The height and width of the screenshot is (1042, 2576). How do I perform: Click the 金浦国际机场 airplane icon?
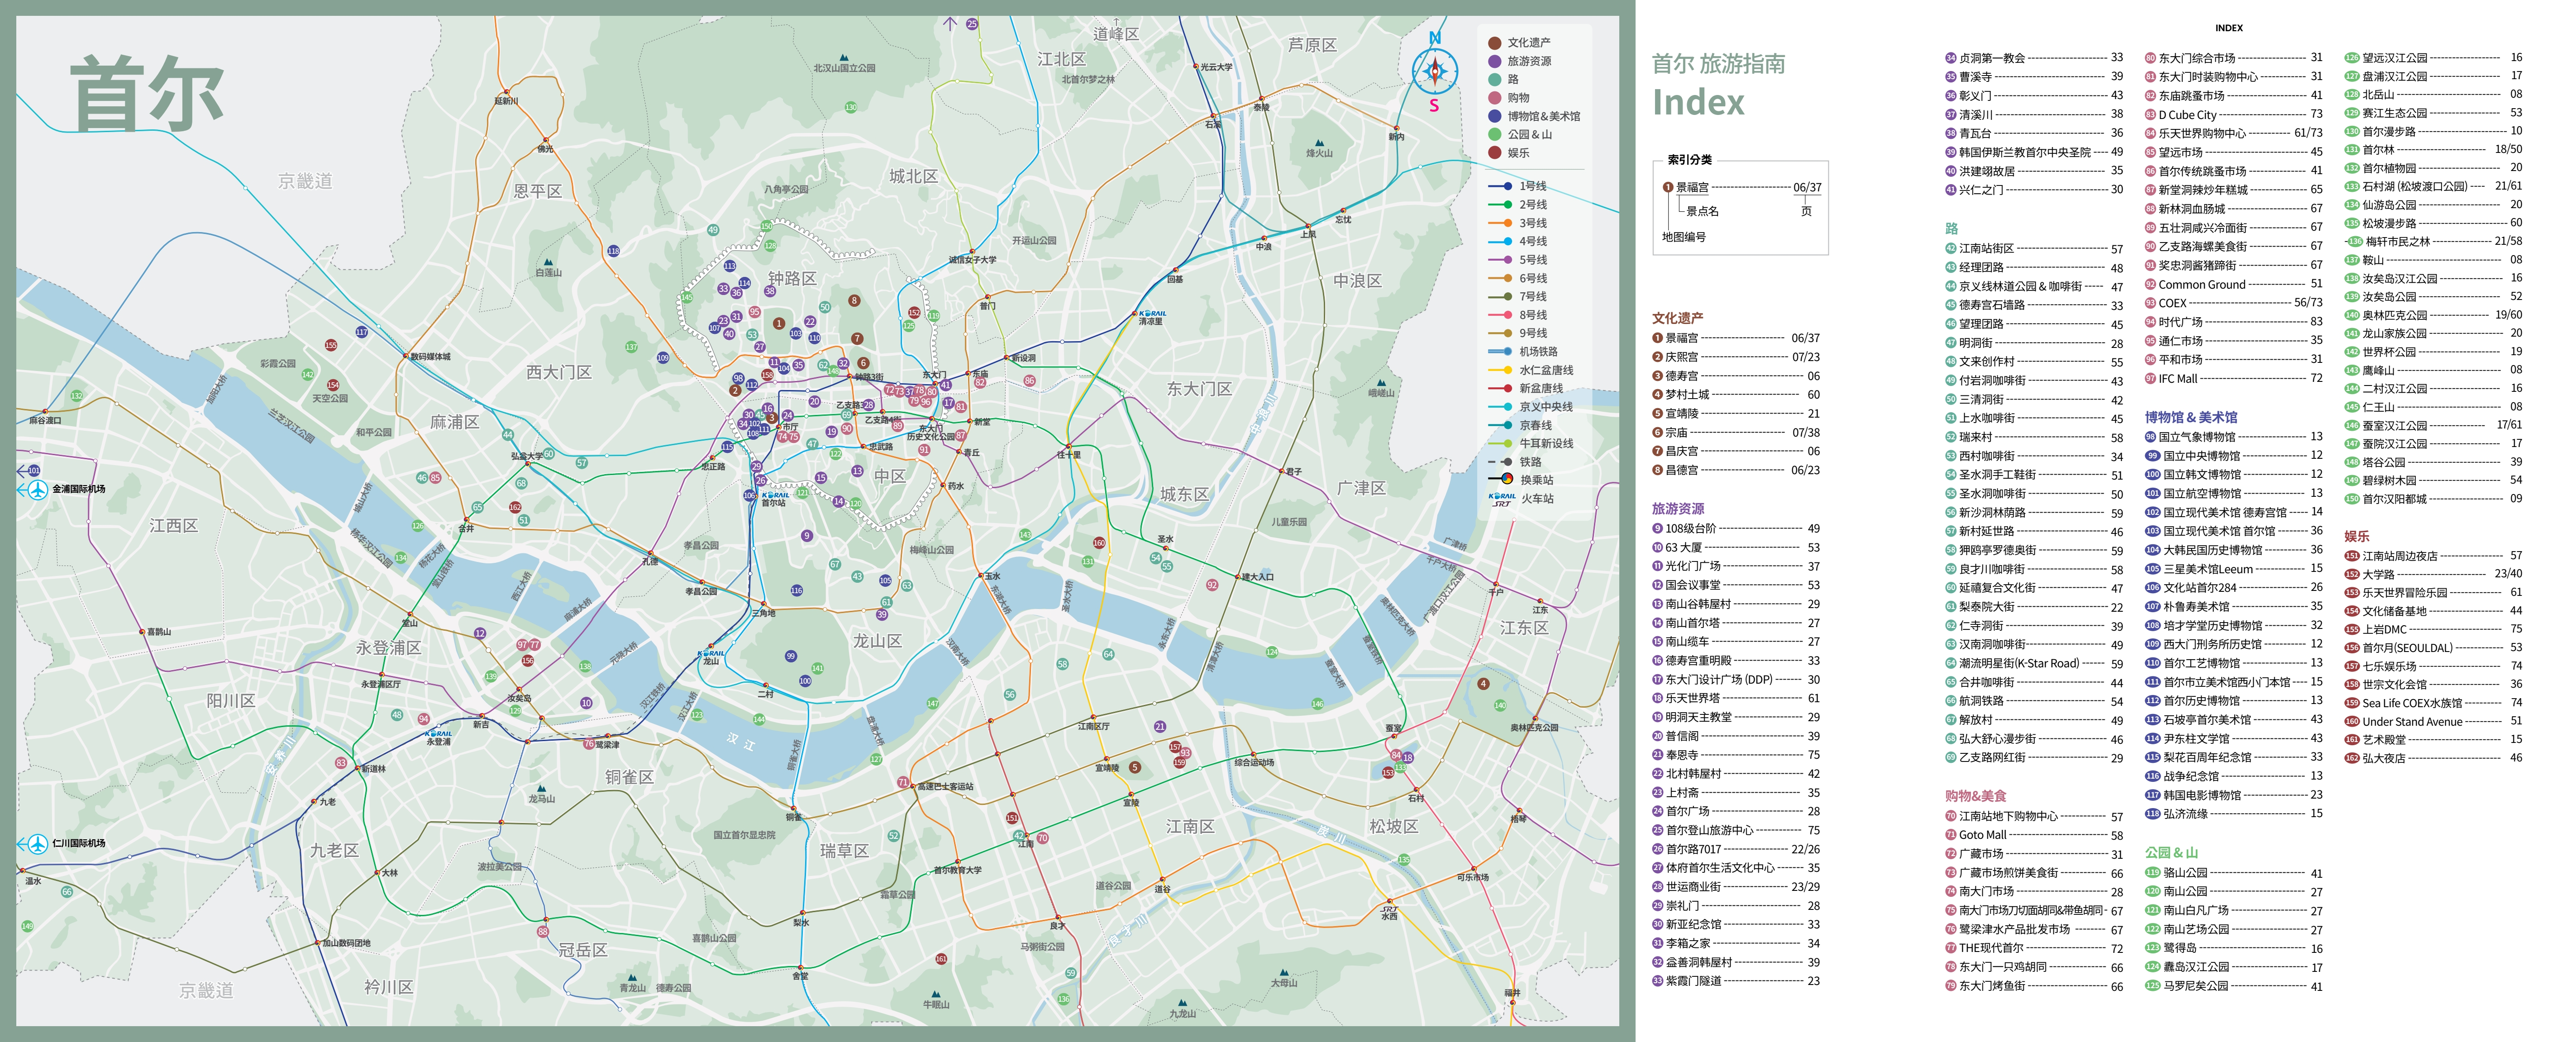38,489
